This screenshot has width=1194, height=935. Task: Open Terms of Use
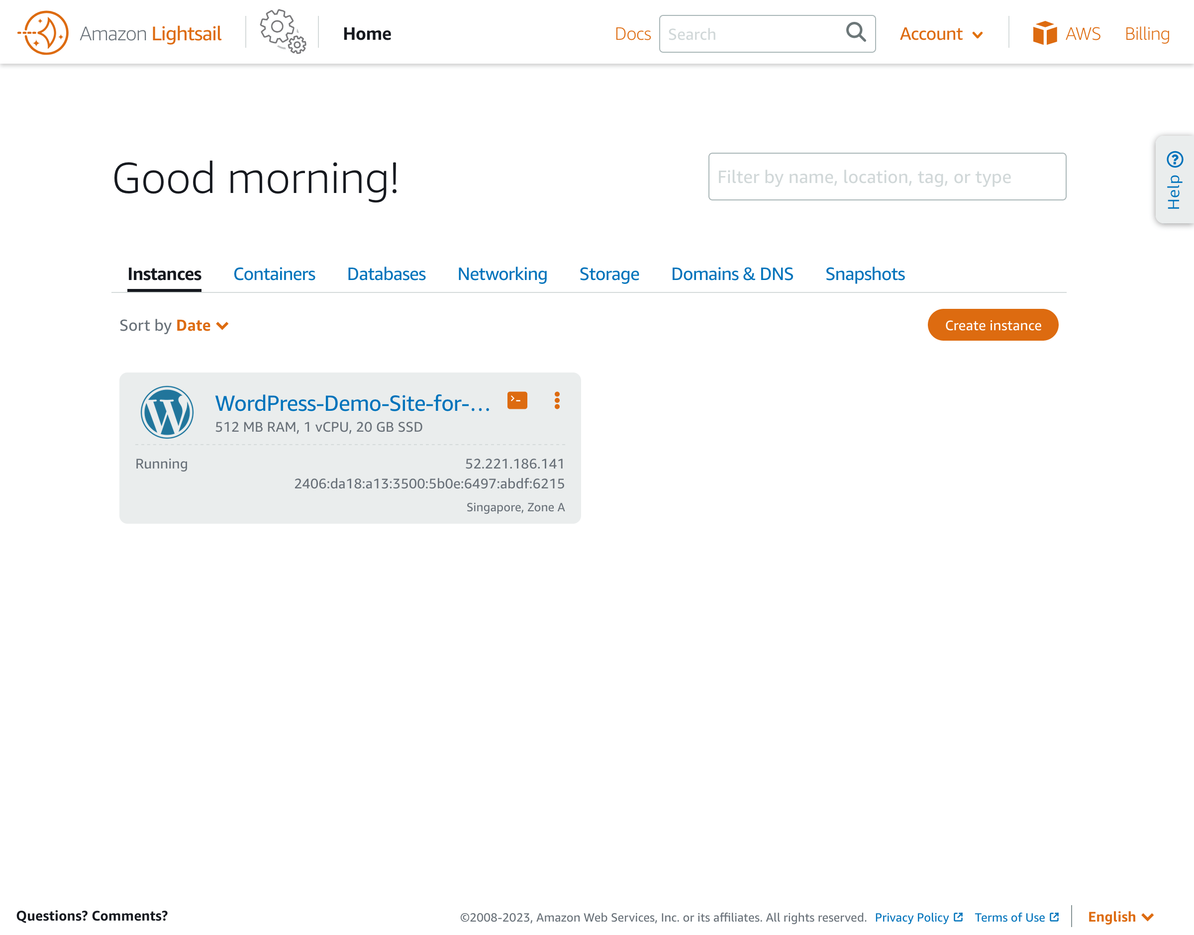click(x=1011, y=917)
